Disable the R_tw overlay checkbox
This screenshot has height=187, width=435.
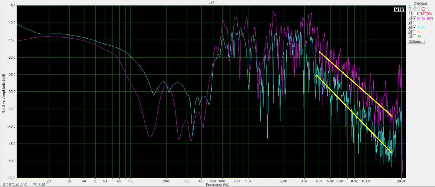[414, 27]
